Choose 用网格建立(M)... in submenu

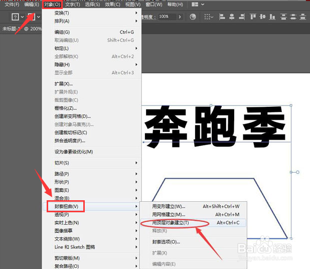point(193,215)
